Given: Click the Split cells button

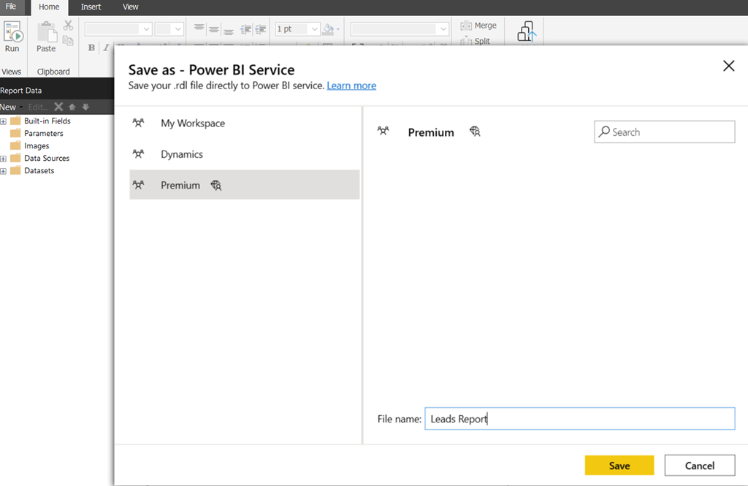Looking at the screenshot, I should click(475, 41).
